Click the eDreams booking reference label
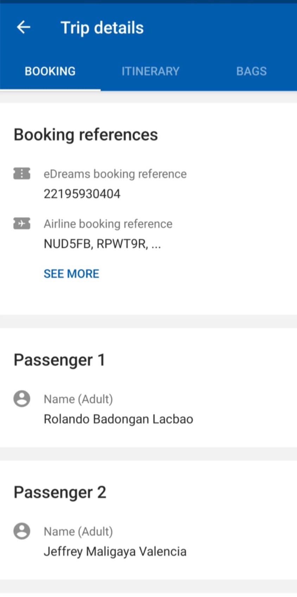 pos(115,174)
